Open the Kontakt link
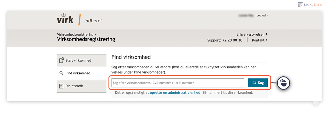 coord(259,40)
